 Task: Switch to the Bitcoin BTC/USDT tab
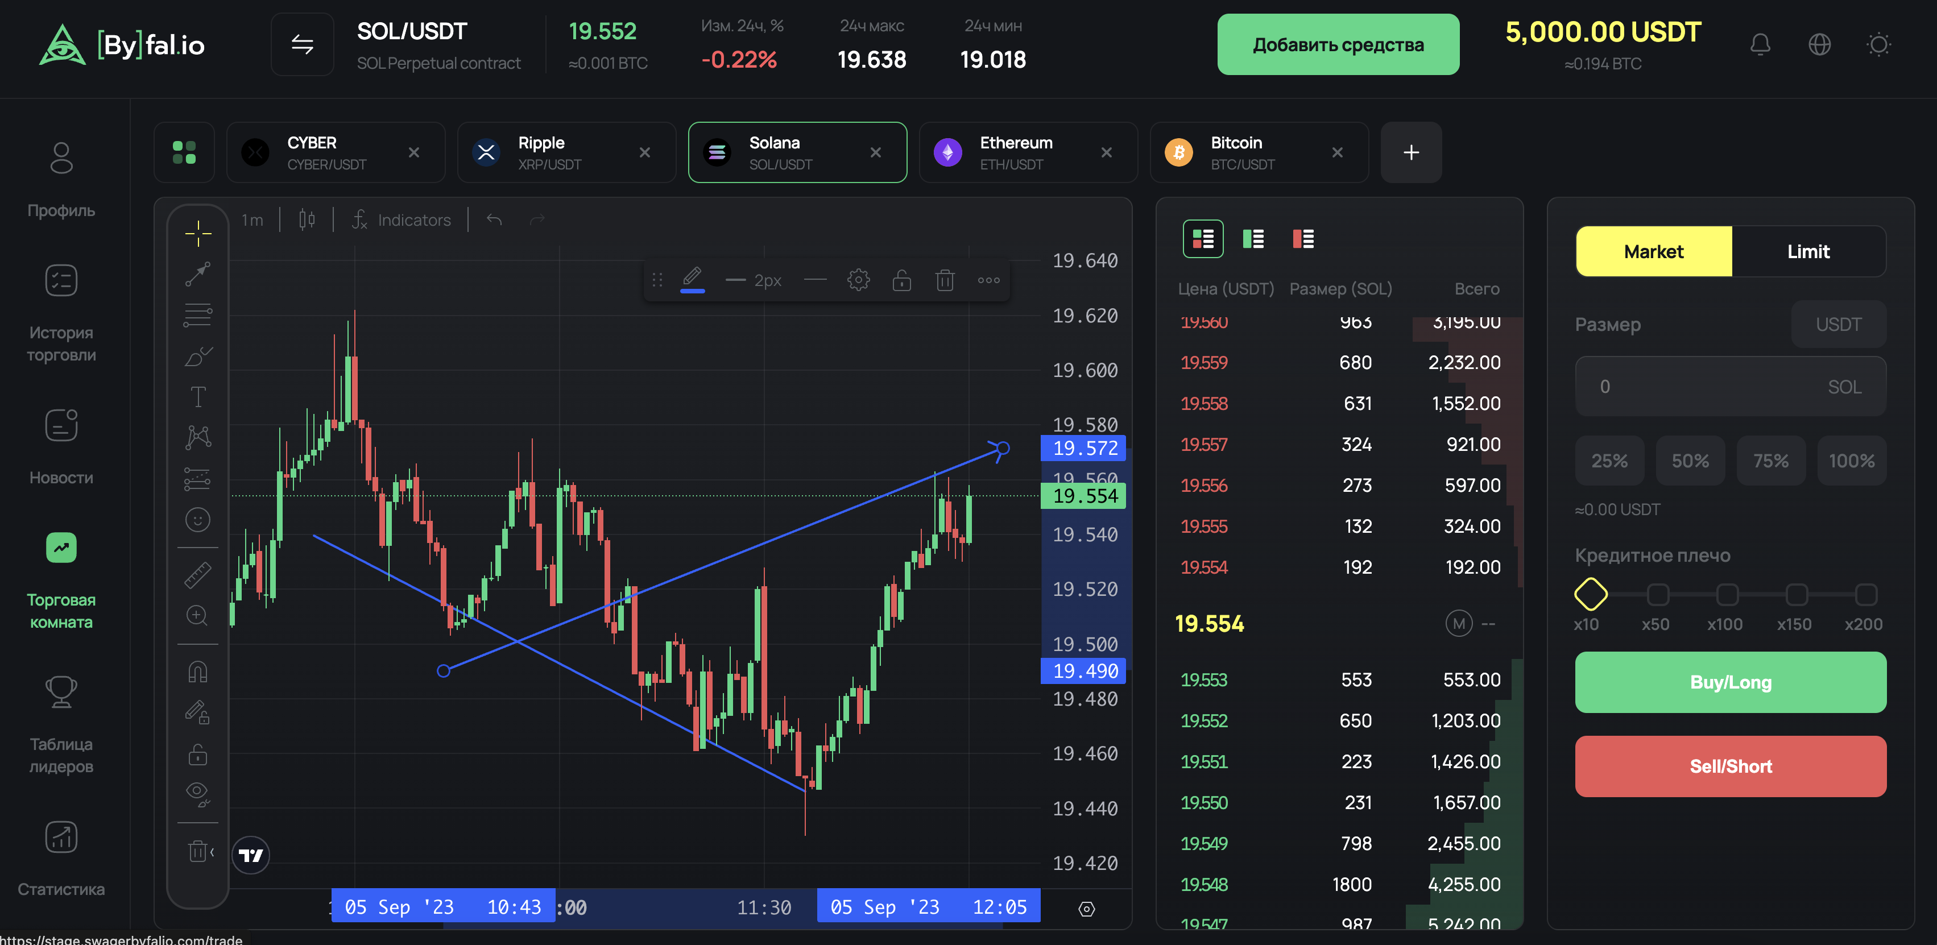click(x=1259, y=152)
